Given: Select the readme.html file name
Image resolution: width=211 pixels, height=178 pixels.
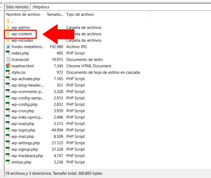Looking at the screenshot, I should point(23,66).
